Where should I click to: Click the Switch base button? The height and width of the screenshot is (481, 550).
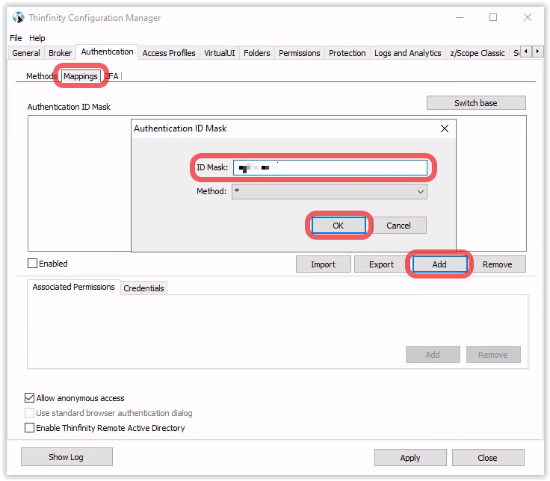pos(476,103)
